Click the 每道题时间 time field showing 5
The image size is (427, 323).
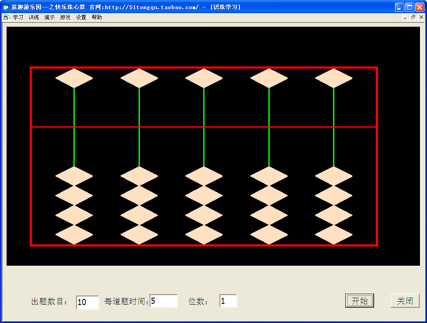click(x=164, y=301)
